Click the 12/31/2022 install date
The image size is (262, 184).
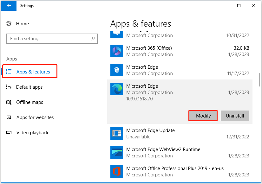tap(238, 137)
